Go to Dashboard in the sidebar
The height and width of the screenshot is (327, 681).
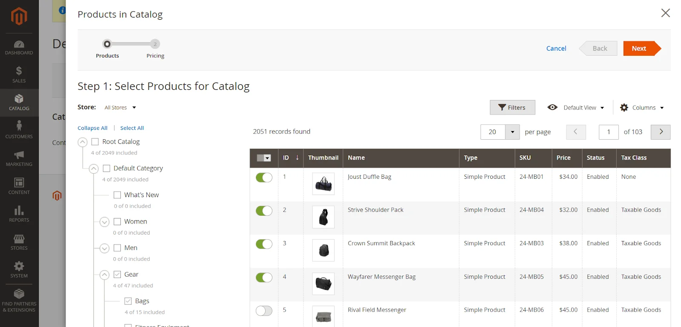pyautogui.click(x=19, y=48)
